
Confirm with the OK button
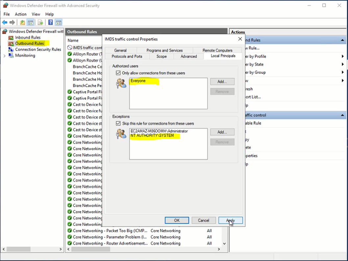177,220
